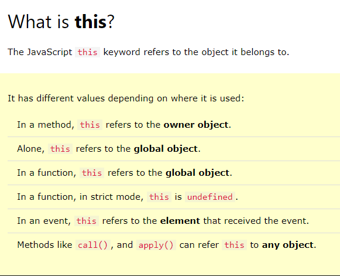Click the bold 'element' word

[180, 221]
